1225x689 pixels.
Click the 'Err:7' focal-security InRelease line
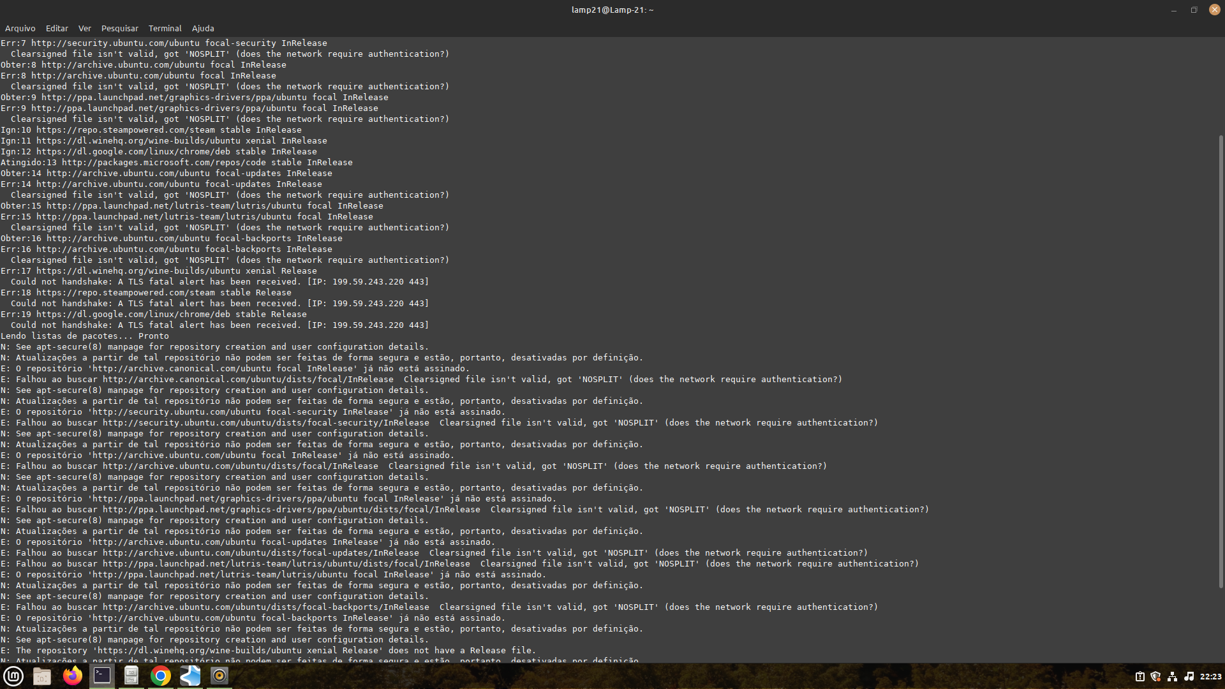coord(164,43)
